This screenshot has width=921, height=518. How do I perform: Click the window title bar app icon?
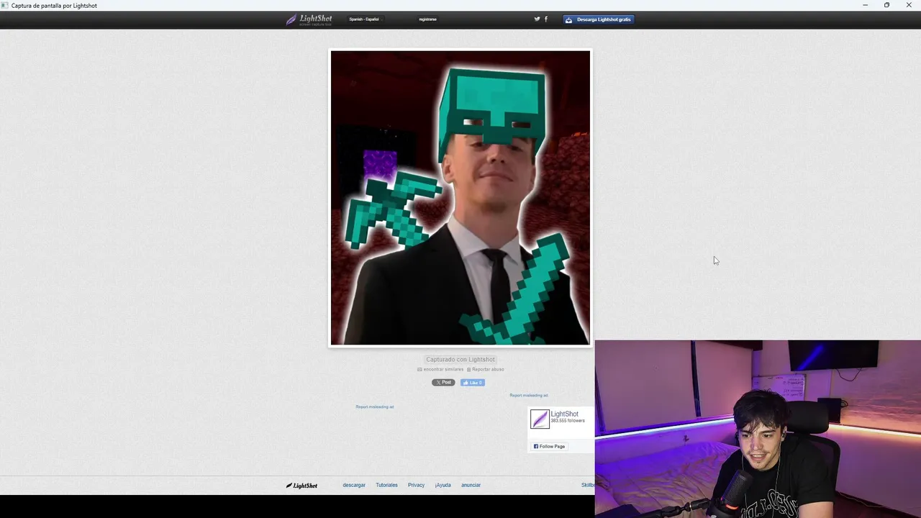[x=5, y=5]
